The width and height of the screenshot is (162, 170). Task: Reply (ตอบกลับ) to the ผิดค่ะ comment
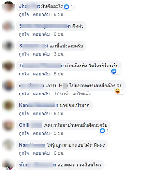coord(41,34)
